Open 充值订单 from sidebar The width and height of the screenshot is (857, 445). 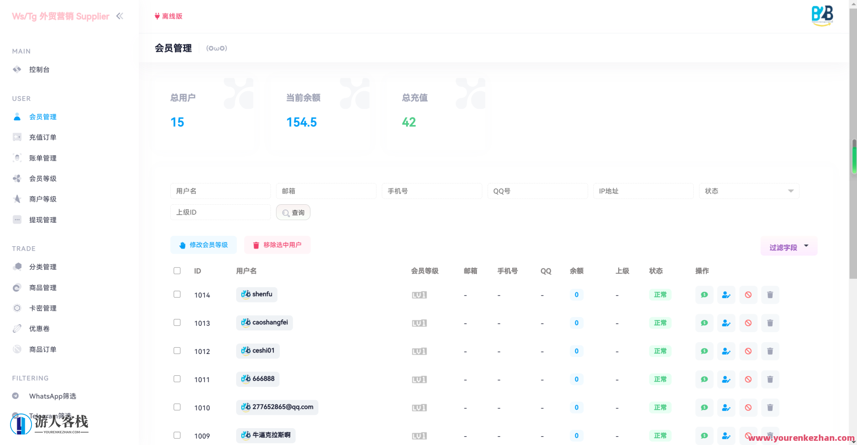click(43, 137)
